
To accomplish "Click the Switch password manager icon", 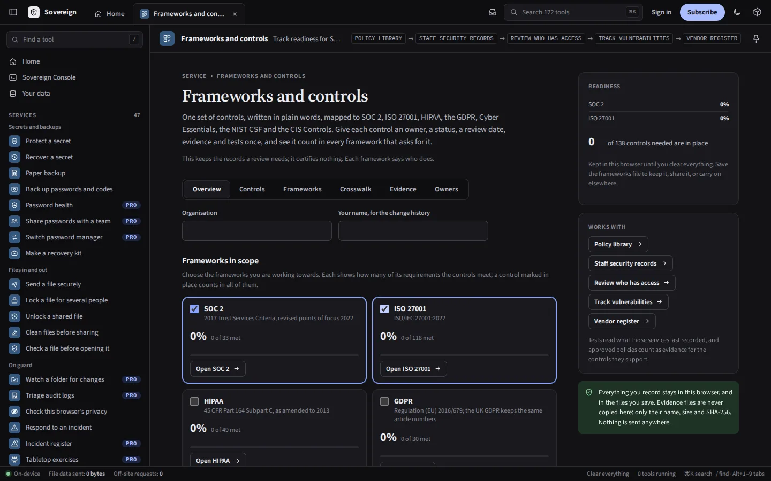I will pyautogui.click(x=14, y=237).
